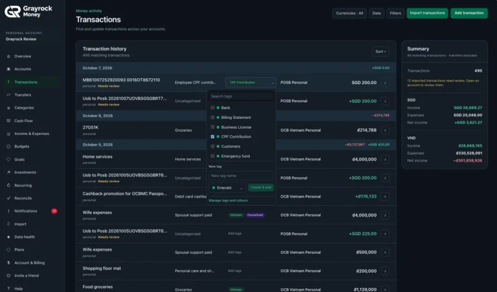Click the Import sidebar icon
This screenshot has width=497, height=292.
pyautogui.click(x=8, y=224)
